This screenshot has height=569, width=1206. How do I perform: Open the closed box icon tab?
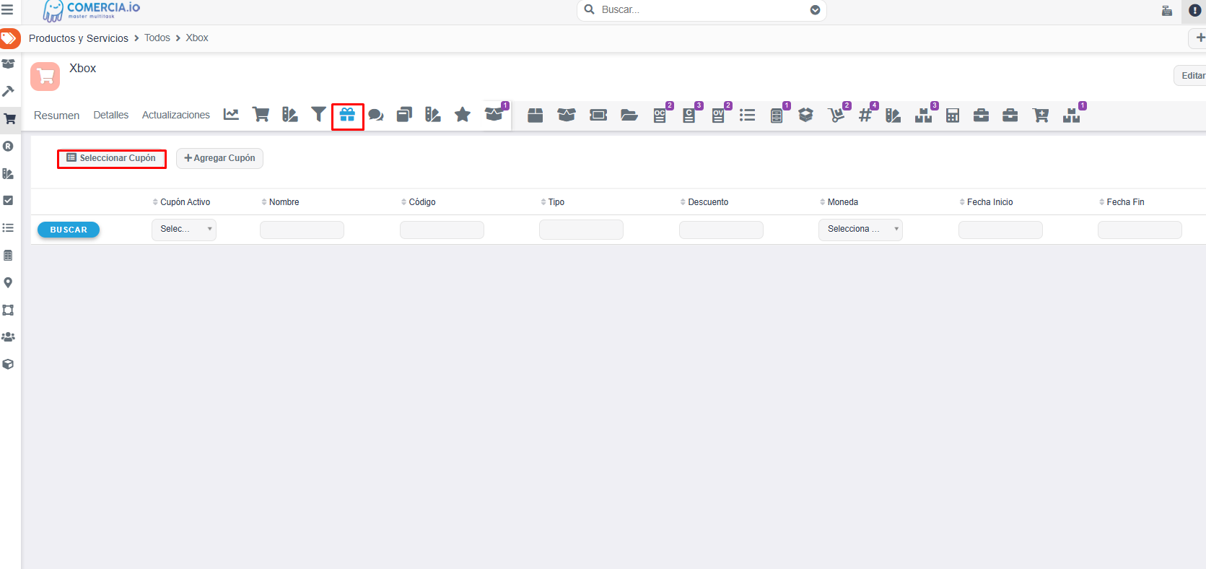535,115
